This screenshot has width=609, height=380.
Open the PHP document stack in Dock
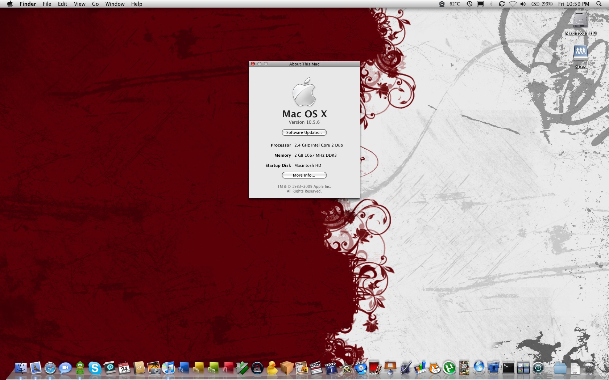click(575, 368)
